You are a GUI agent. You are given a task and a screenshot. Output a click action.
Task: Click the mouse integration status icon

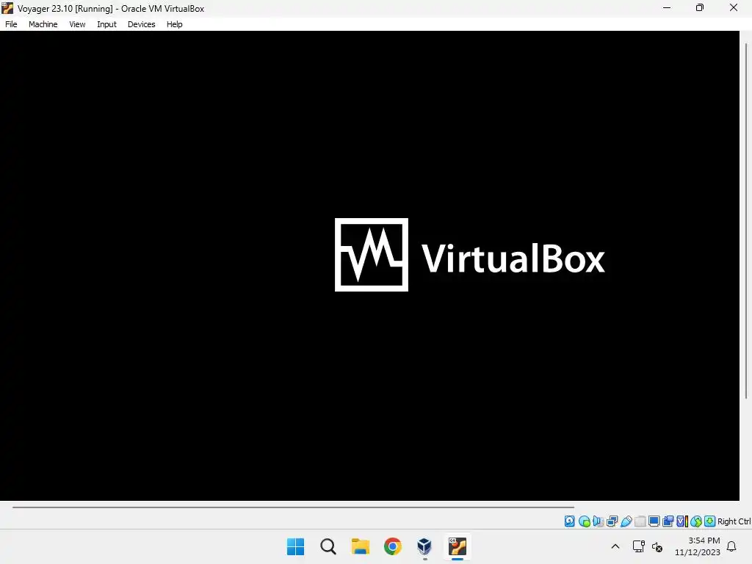tap(696, 521)
